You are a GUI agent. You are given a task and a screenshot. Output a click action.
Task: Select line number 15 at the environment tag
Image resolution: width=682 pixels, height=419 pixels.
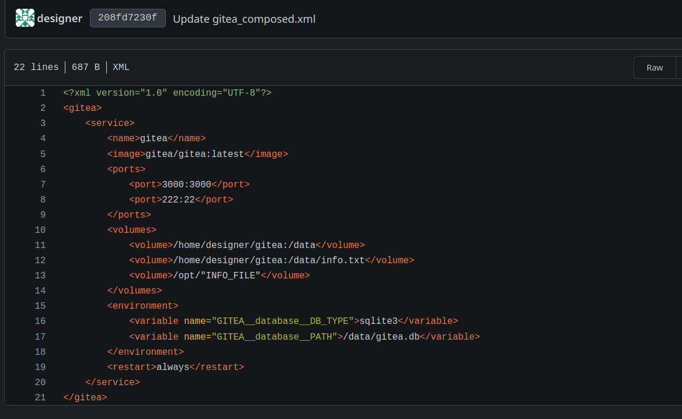[x=40, y=306]
